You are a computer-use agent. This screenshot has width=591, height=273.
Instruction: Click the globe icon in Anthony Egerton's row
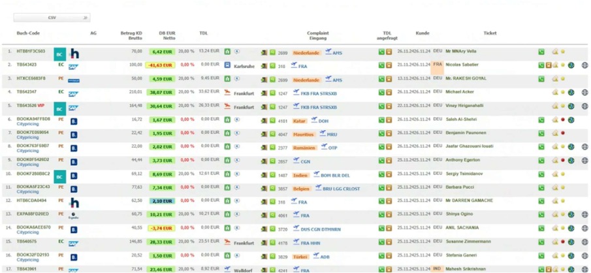(571, 161)
